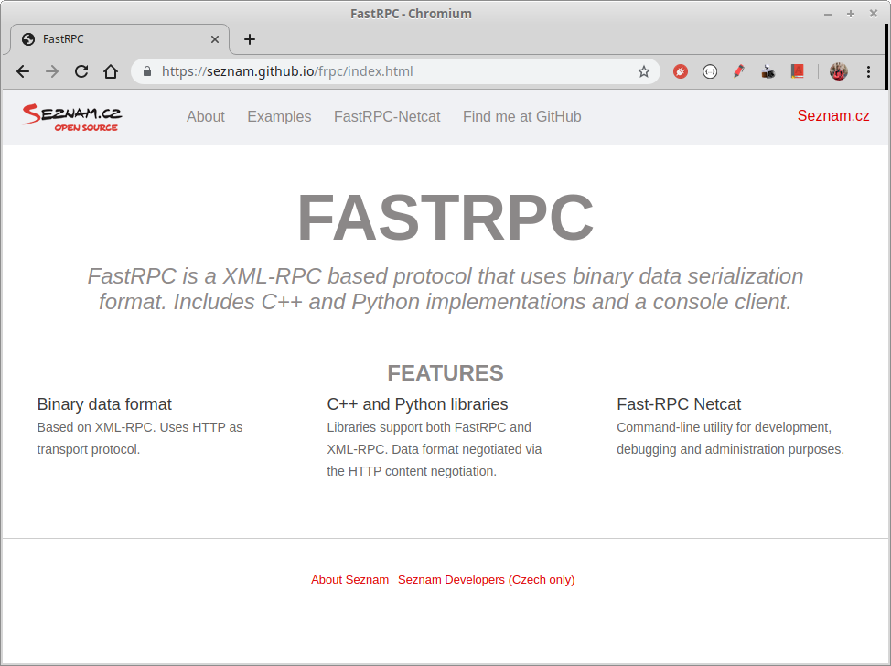Open Seznam Developers (Czech only) link

[x=487, y=580]
